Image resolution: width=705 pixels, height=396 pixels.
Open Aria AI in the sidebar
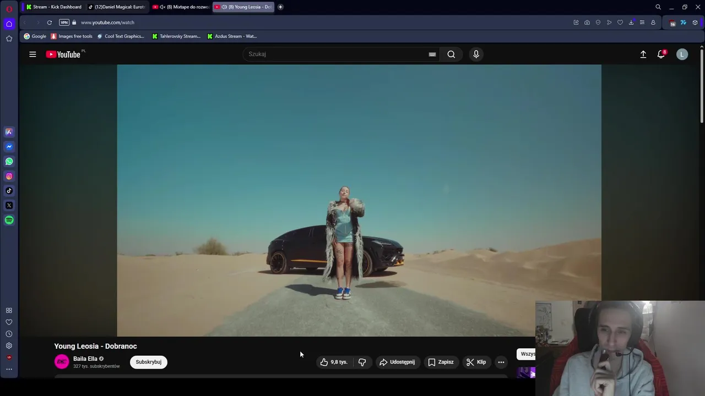click(x=9, y=132)
